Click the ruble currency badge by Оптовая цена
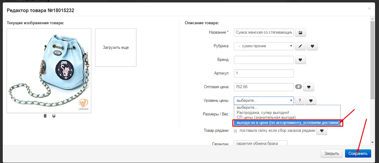This screenshot has width=379, height=163. [x=298, y=87]
